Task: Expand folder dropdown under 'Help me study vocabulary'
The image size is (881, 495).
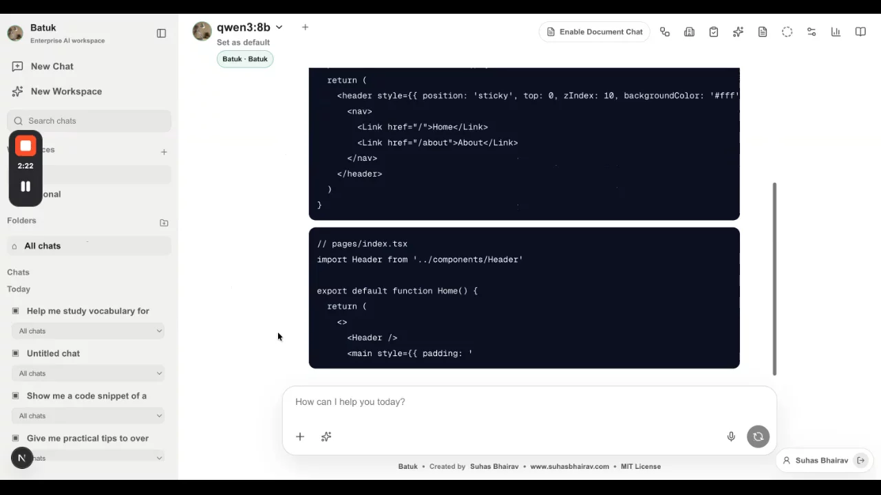Action: [x=88, y=331]
